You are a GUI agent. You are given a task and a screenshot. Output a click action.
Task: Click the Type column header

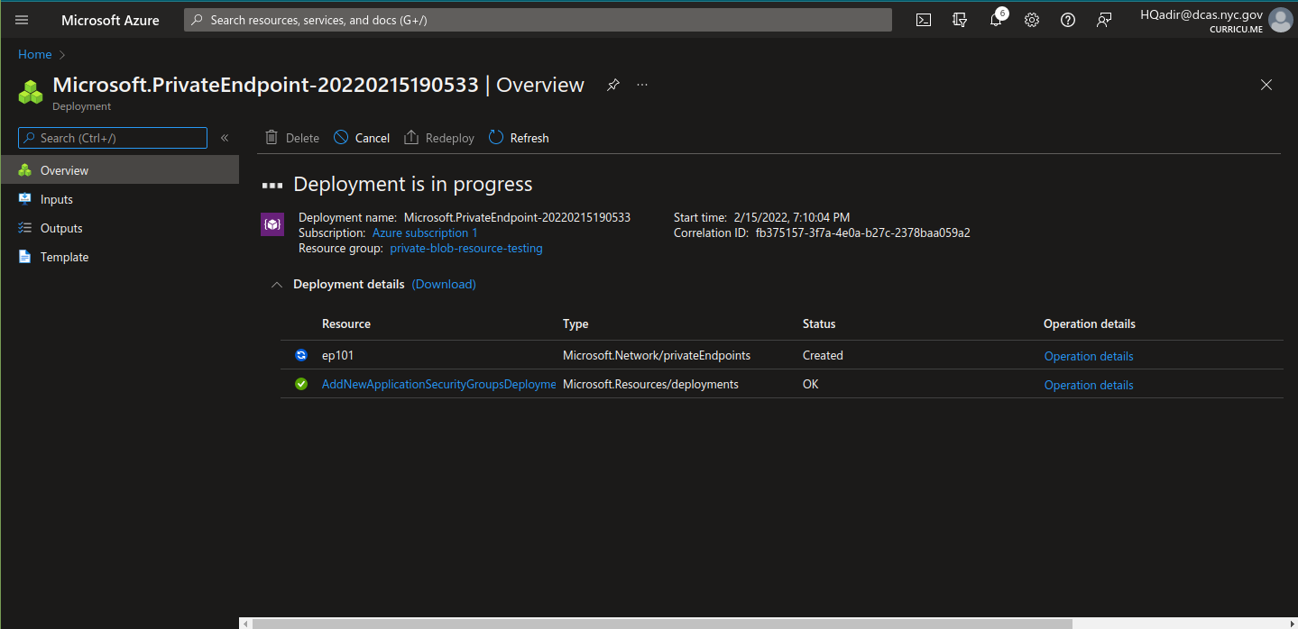tap(575, 324)
